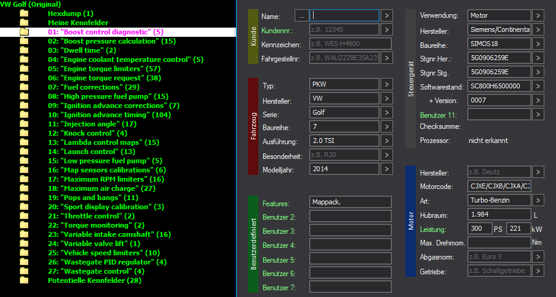Click the folder icon beside Hexdump (1)

coord(24,13)
